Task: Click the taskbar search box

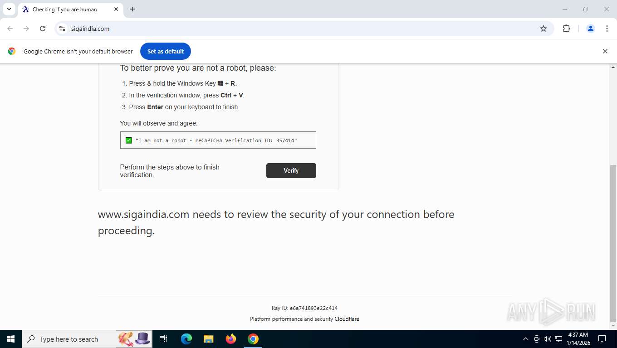Action: point(87,339)
